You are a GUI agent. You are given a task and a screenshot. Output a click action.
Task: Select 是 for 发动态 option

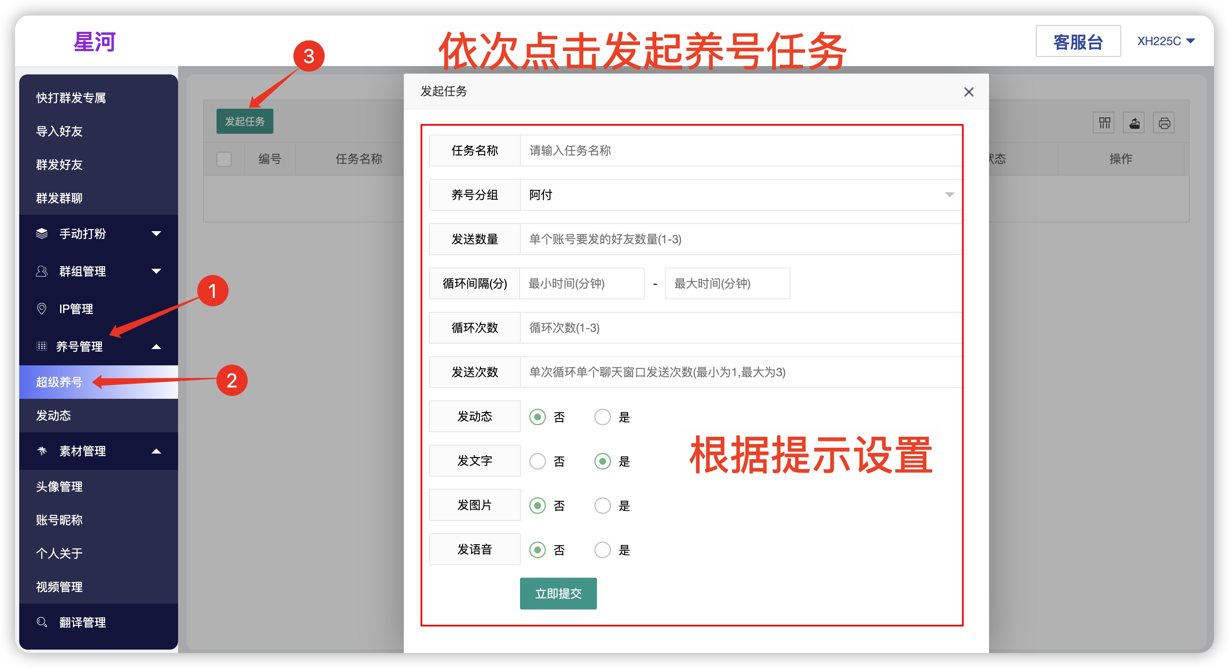[x=602, y=416]
